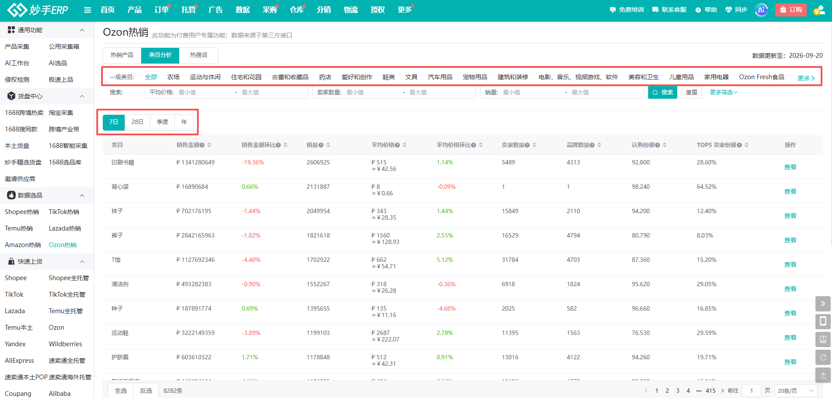Focus the 平均价格 最小值 input
The width and height of the screenshot is (832, 398).
pos(205,92)
